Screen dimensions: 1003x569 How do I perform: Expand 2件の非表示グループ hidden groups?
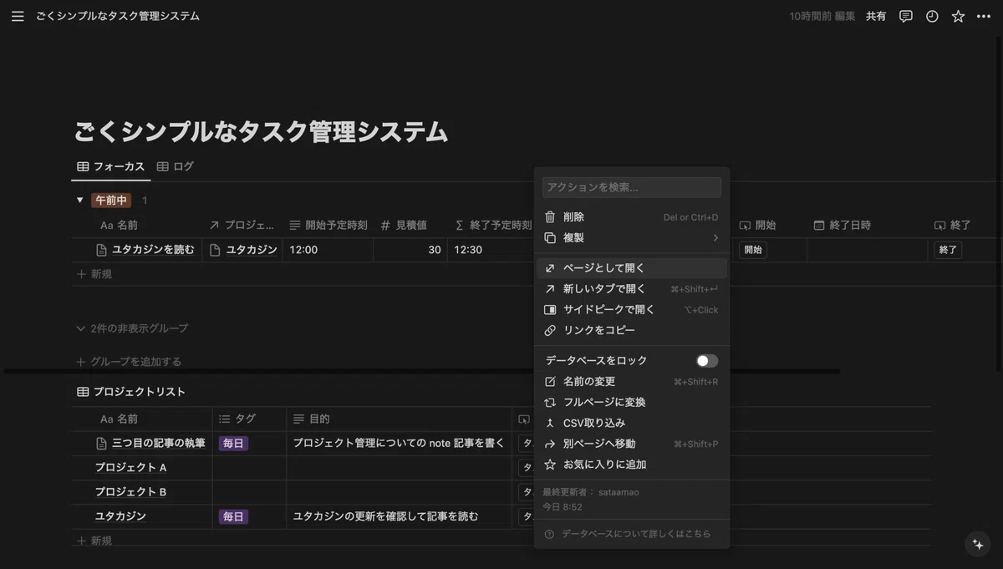(132, 328)
